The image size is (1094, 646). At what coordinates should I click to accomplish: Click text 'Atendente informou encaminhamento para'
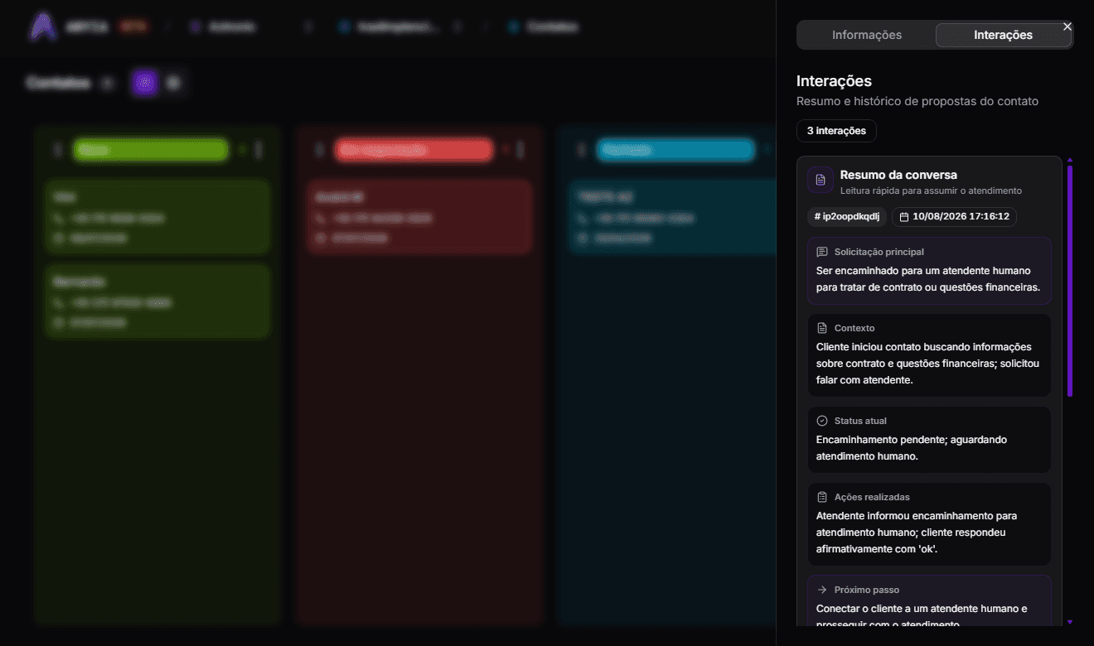917,516
